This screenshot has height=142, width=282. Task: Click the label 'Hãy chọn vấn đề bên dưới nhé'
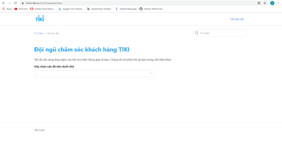[54, 67]
